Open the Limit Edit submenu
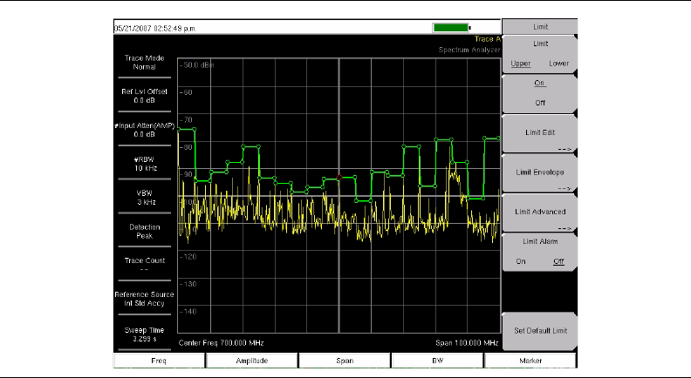This screenshot has height=378, width=691. pyautogui.click(x=540, y=133)
